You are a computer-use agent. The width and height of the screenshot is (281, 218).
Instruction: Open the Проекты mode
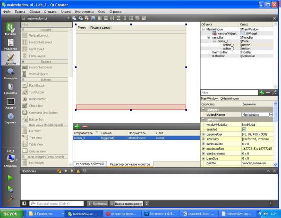10,89
